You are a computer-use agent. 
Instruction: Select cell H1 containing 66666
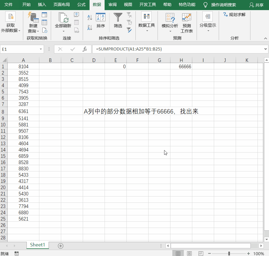coord(181,66)
